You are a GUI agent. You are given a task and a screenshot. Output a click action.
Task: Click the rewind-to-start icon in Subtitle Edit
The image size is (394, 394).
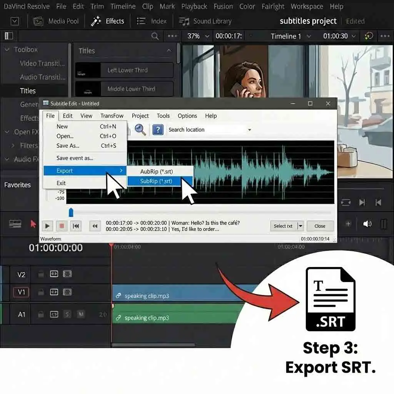[76, 226]
